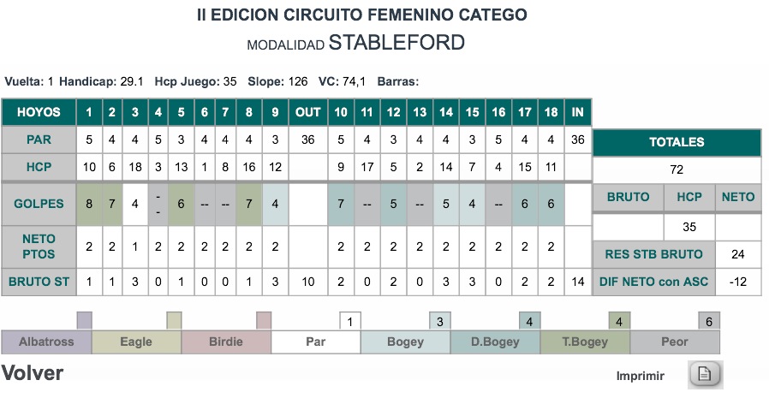Click the D.Bogey legend box
Screen dimensions: 769x410
(495, 342)
